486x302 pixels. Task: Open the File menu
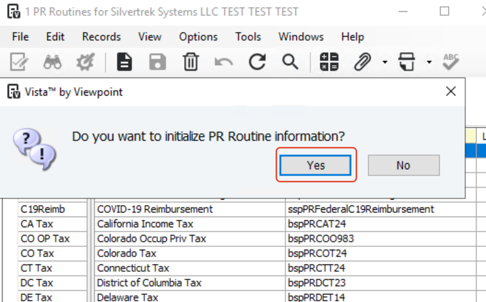point(20,37)
